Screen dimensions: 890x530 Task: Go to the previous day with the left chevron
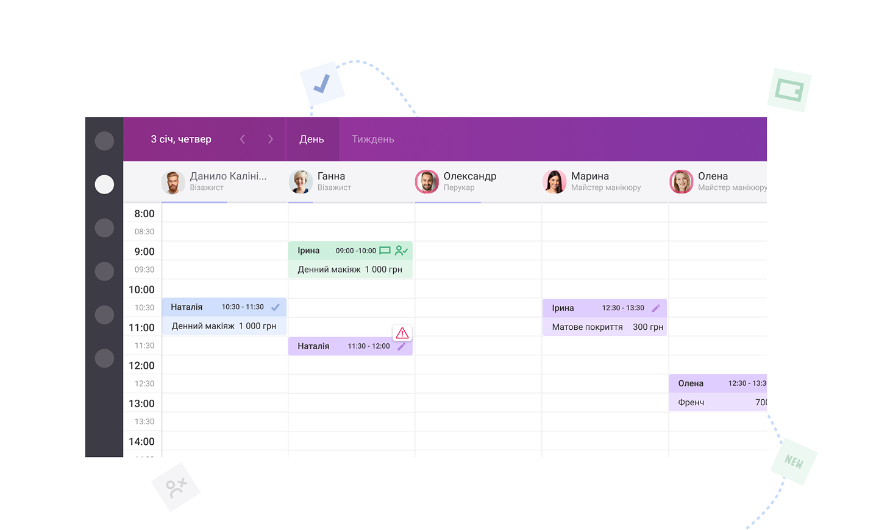coord(242,139)
